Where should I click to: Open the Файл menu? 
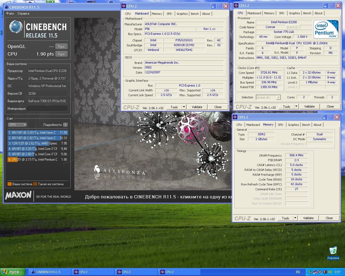10,13
